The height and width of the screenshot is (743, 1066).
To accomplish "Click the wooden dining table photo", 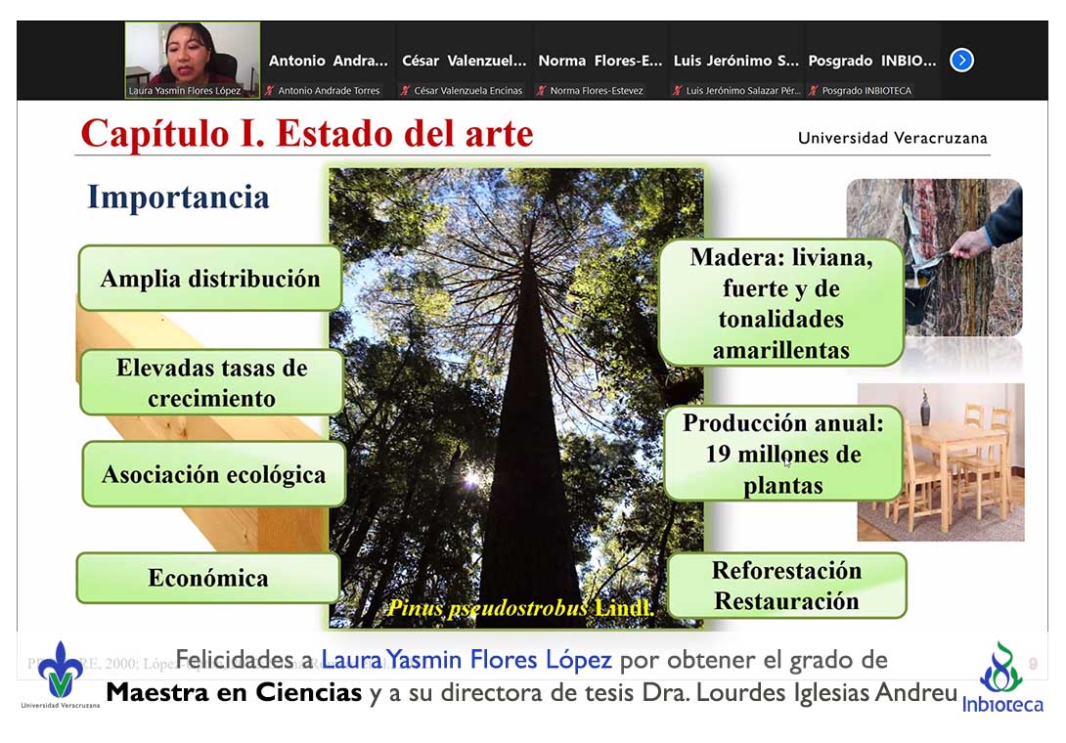I will coord(941,461).
